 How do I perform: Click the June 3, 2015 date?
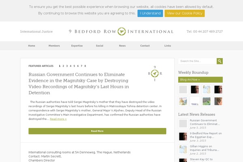point(198,141)
